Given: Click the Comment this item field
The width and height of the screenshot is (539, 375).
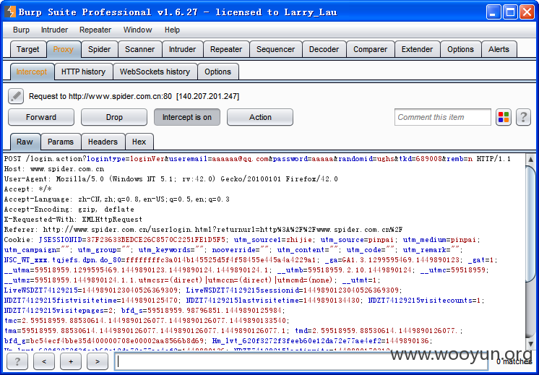Looking at the screenshot, I should pyautogui.click(x=443, y=117).
